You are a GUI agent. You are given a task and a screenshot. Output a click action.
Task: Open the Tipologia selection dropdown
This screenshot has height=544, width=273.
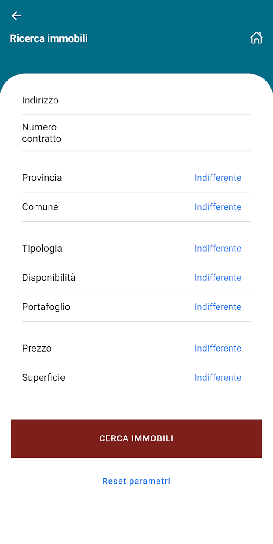218,248
